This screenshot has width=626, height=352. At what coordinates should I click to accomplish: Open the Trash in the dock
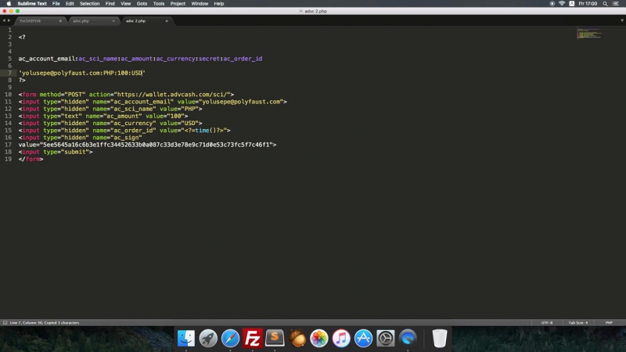coord(440,338)
